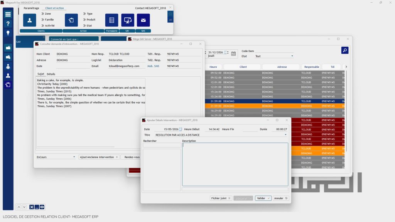Click the Annuler button
The width and height of the screenshot is (395, 222).
(281, 198)
